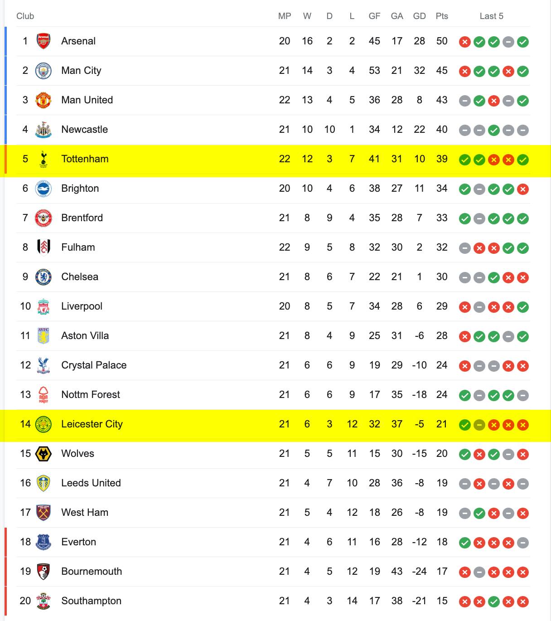The width and height of the screenshot is (551, 621).
Task: Click Leicester City's draw icon in Last 5
Action: [479, 425]
